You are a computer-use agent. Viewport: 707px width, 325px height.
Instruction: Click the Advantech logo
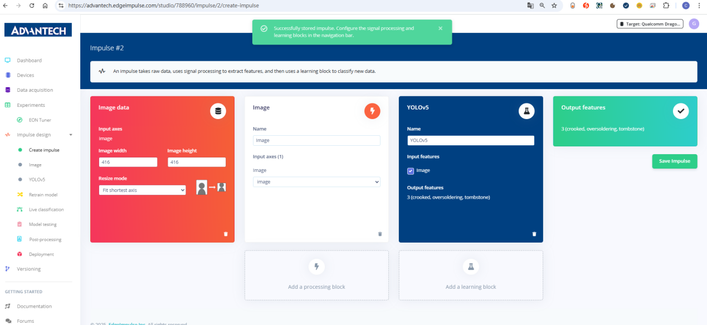(38, 30)
